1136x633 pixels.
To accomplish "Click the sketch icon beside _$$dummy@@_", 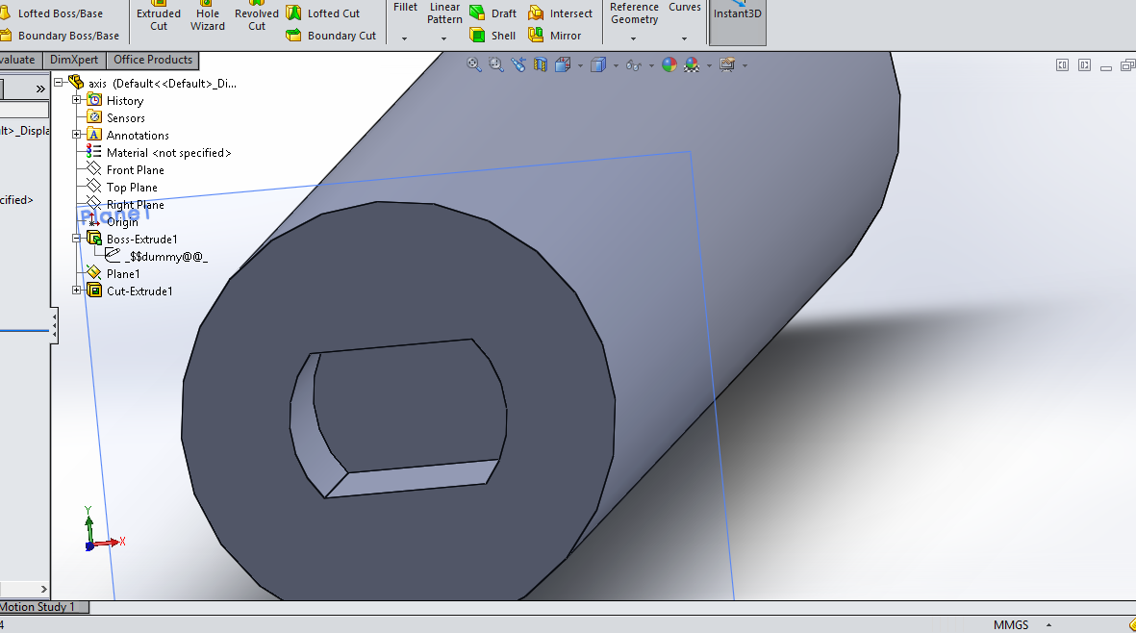I will (113, 255).
